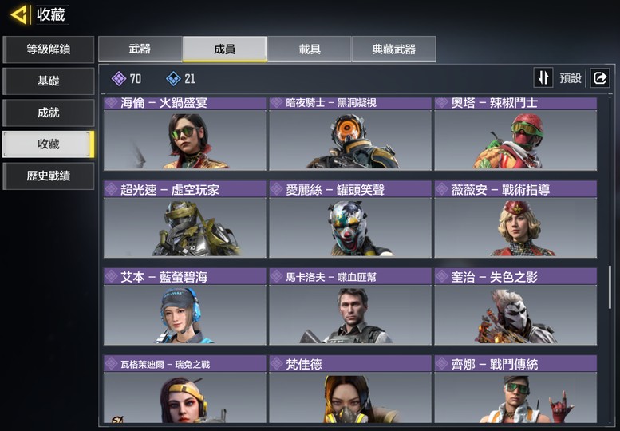Open the 預設 sort option
The image size is (620, 431).
tap(571, 78)
